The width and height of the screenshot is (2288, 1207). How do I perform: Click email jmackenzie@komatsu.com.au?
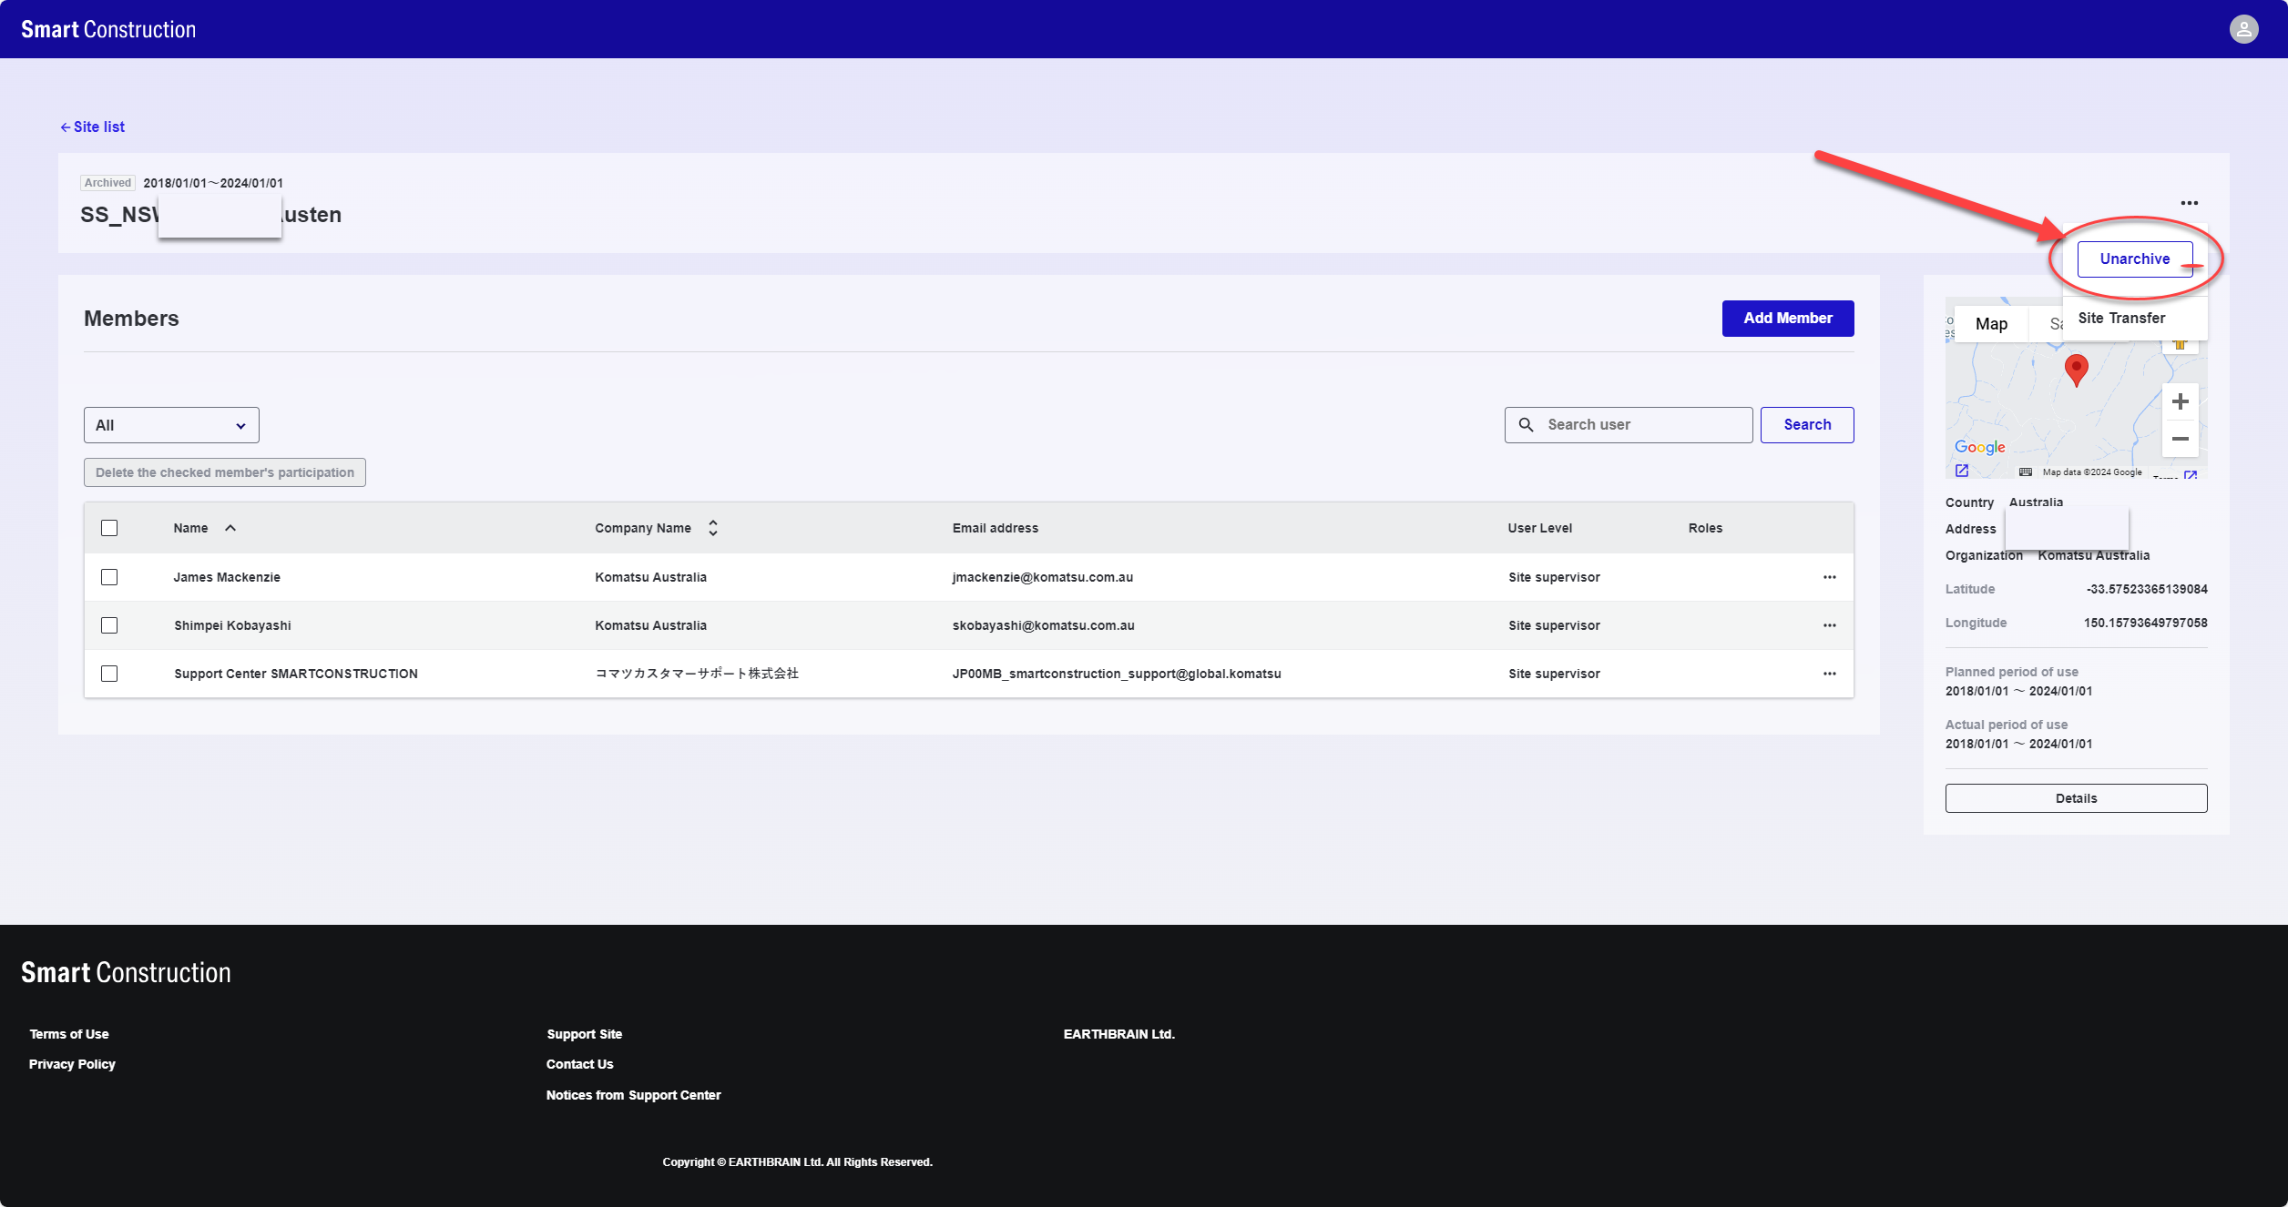point(1042,577)
